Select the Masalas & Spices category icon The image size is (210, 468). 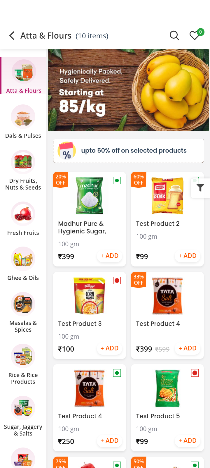pos(23,304)
